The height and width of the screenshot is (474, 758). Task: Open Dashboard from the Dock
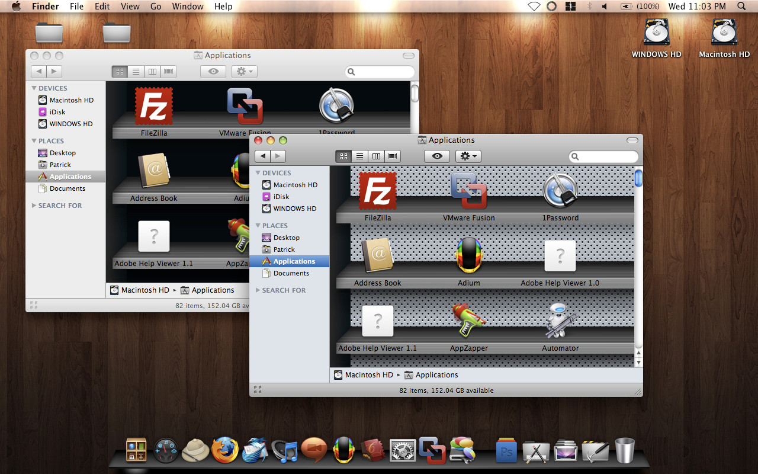pos(166,451)
